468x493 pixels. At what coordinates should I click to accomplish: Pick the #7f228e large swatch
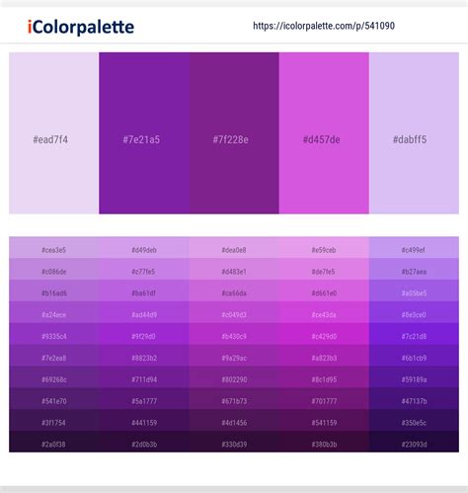(234, 133)
